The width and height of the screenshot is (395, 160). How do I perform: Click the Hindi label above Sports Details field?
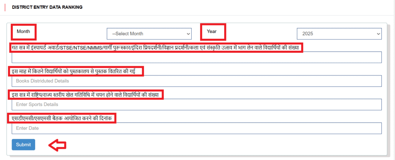[86, 95]
